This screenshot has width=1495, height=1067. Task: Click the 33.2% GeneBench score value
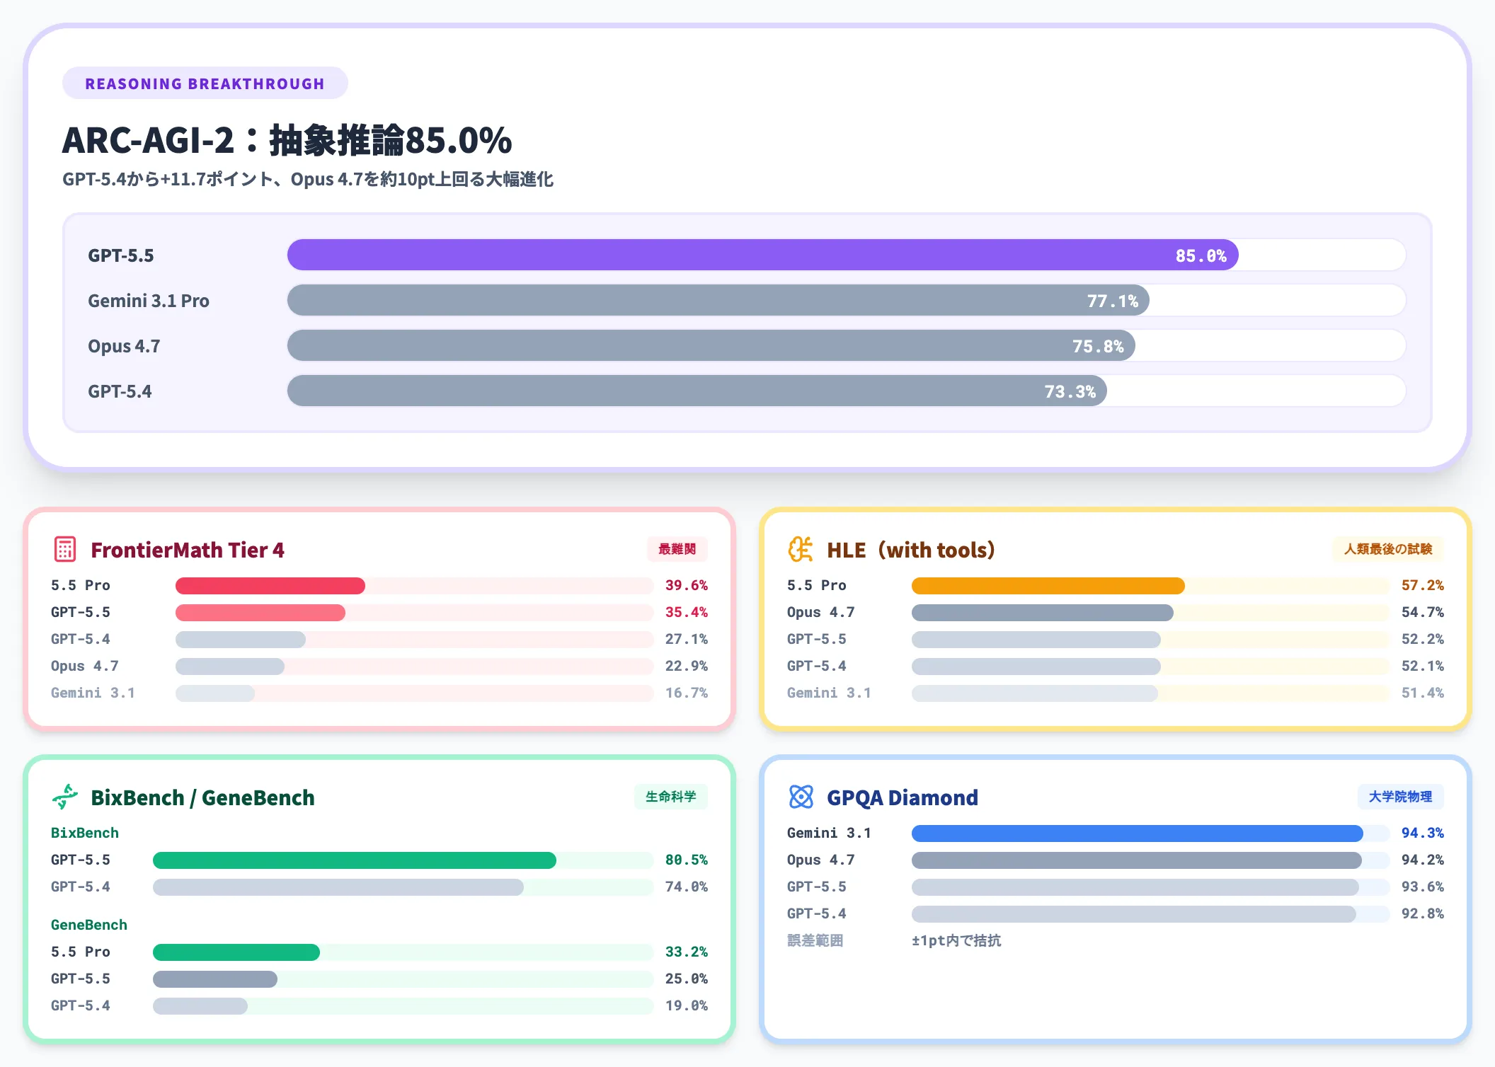click(x=686, y=952)
